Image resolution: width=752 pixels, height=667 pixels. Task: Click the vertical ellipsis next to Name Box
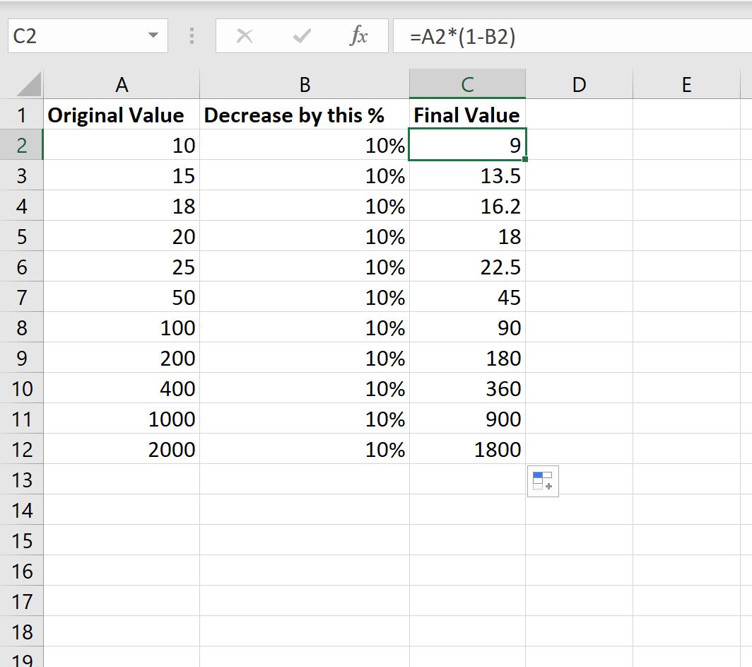click(191, 36)
